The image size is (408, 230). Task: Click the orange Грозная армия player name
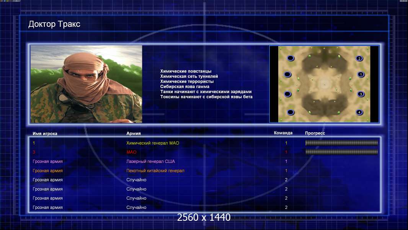(x=47, y=171)
